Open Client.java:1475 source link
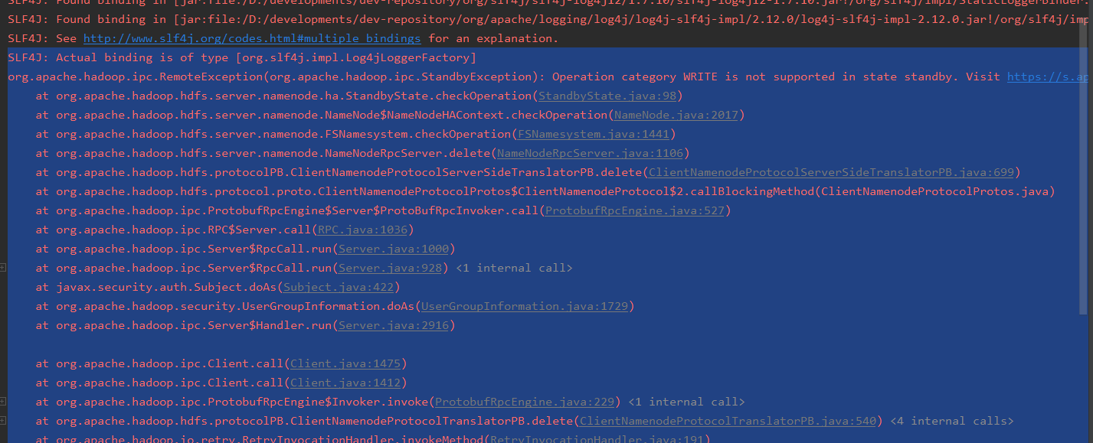 coord(345,363)
